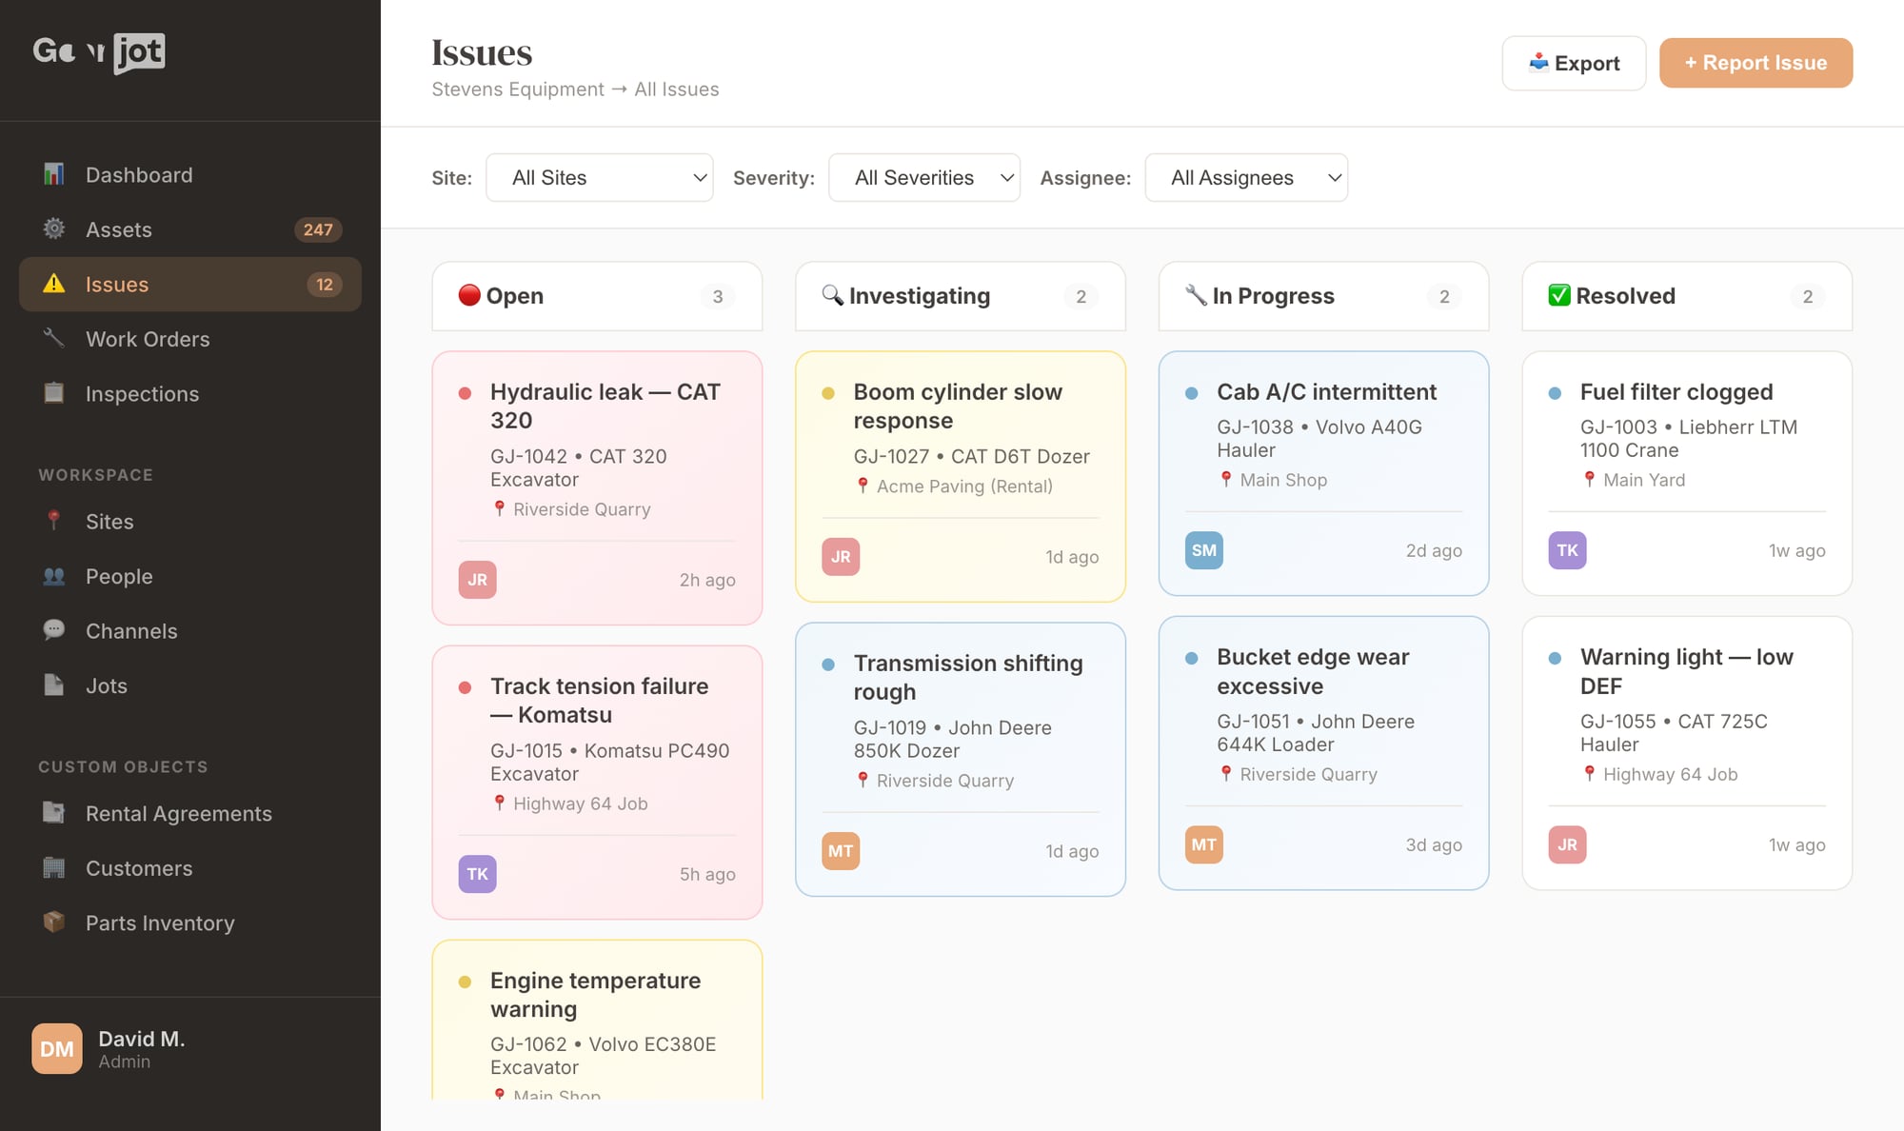Open the Sites pin icon
Screen dimensions: 1904x1131
point(54,521)
